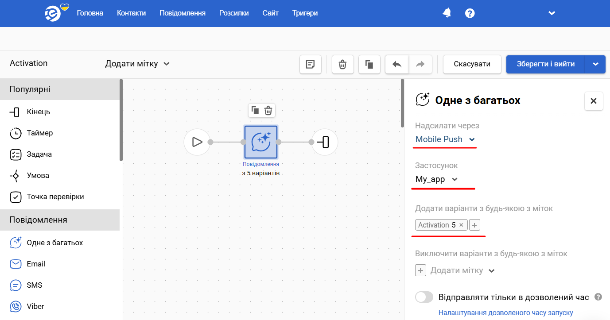Click help icon next to allowed time option
610x320 pixels.
(x=598, y=297)
